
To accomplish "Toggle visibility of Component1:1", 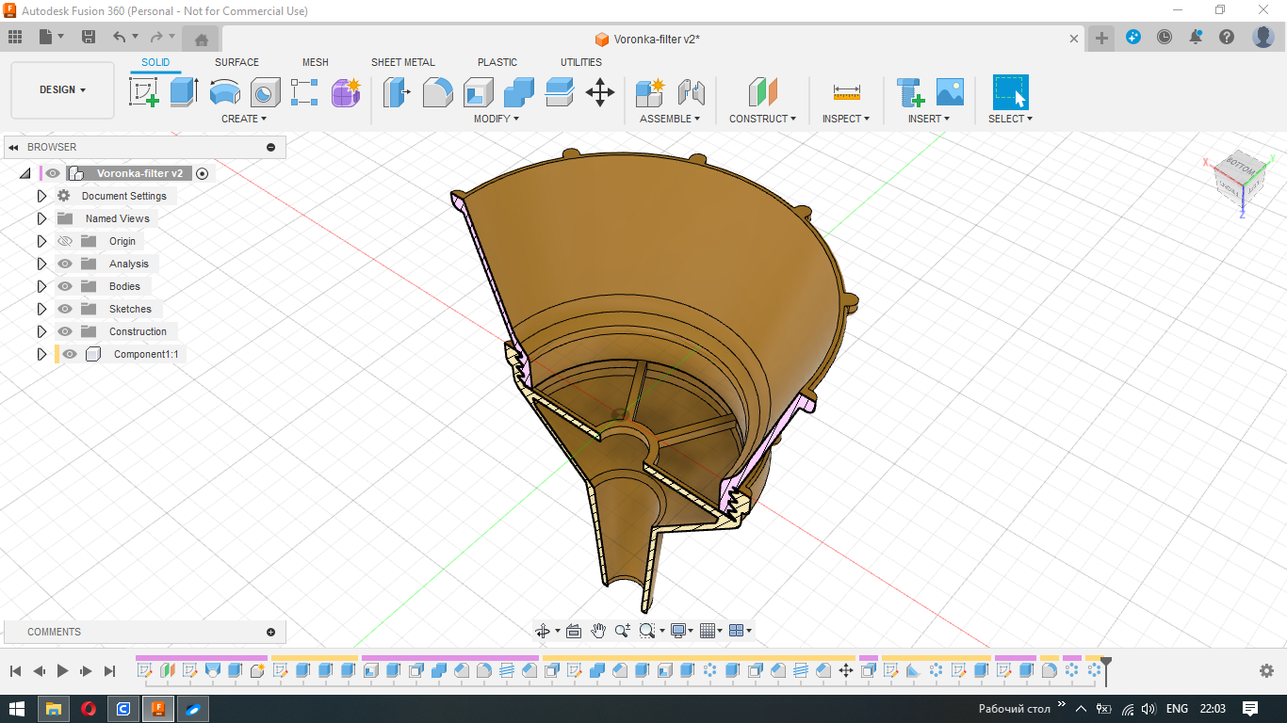I will (x=70, y=354).
